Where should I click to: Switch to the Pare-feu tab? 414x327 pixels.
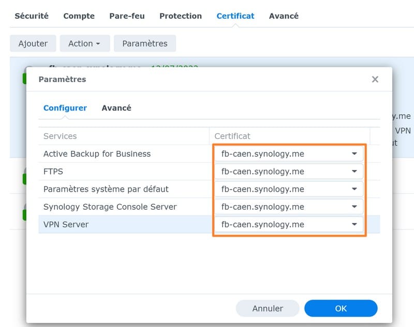[x=127, y=16]
